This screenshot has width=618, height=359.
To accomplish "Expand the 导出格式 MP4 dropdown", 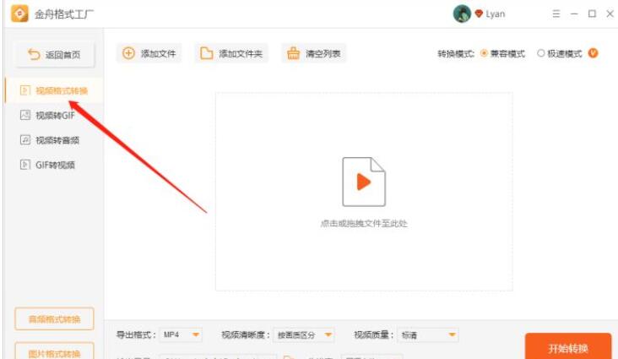I will pos(181,335).
